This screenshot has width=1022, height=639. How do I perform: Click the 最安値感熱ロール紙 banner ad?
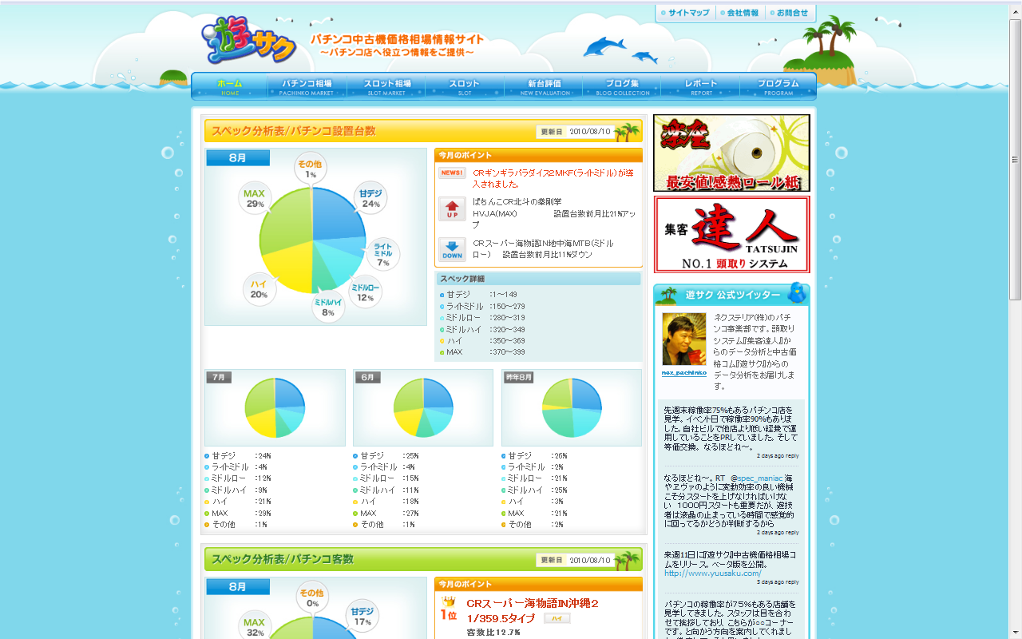[x=731, y=153]
